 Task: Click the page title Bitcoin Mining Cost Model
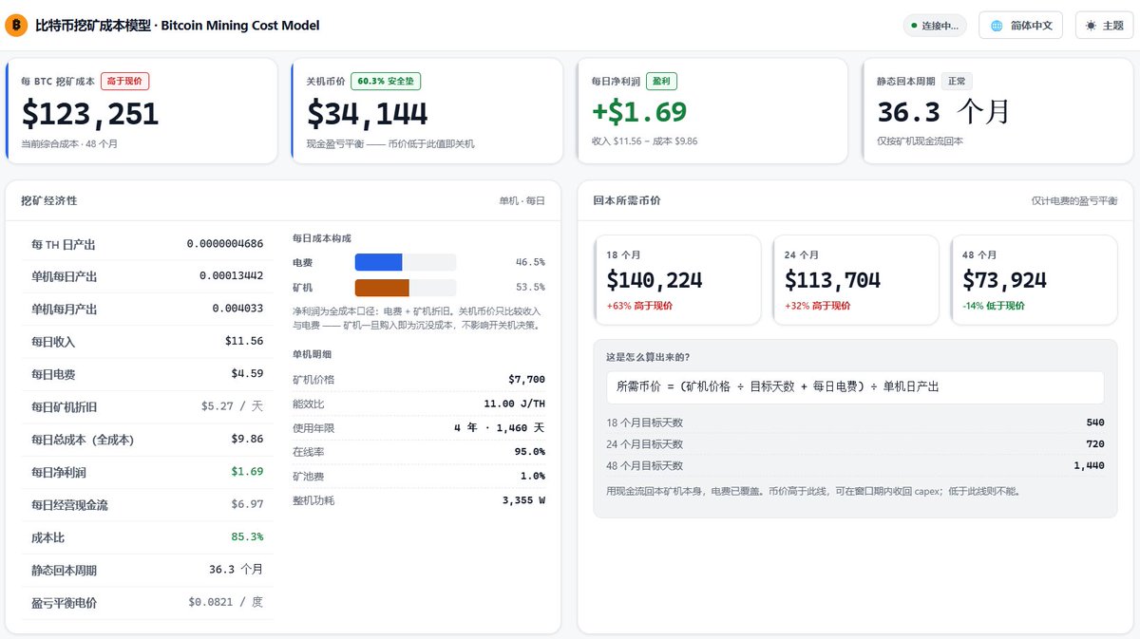click(x=240, y=26)
